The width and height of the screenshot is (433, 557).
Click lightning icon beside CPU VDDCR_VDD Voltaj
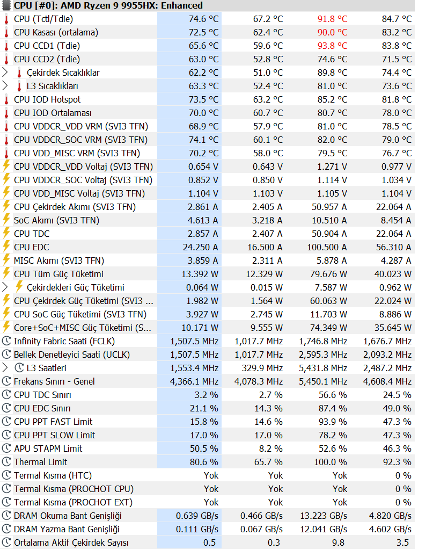pyautogui.click(x=6, y=166)
